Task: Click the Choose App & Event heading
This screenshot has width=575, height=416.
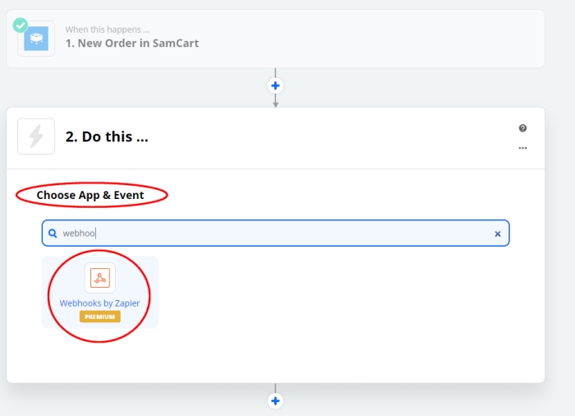Action: point(90,195)
